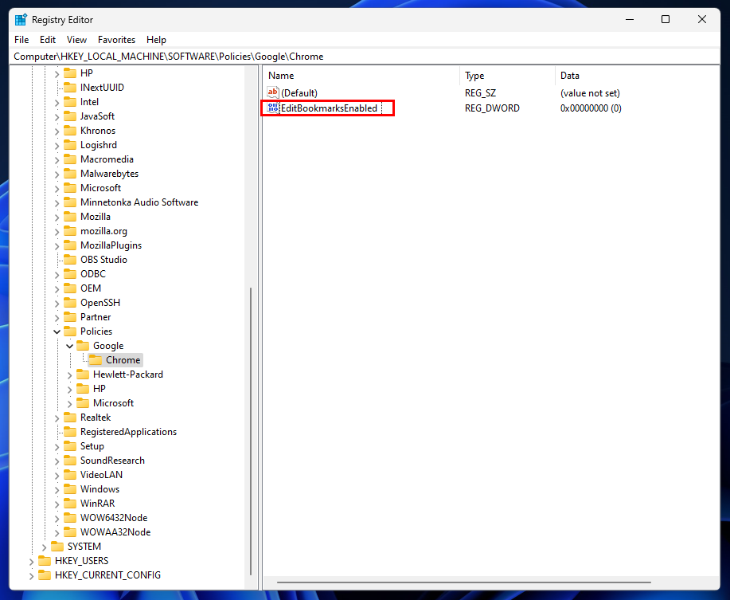Image resolution: width=730 pixels, height=600 pixels.
Task: Open the Favorites menu
Action: [116, 40]
